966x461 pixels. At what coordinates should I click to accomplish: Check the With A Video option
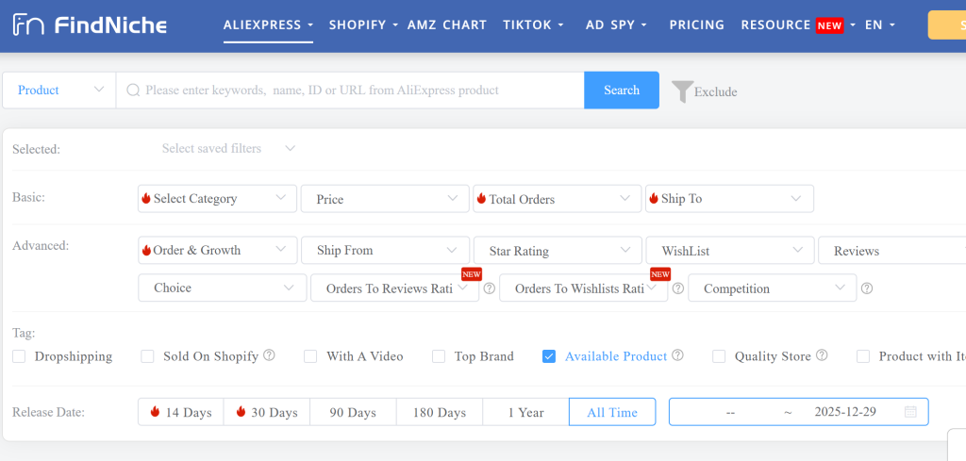pos(310,356)
